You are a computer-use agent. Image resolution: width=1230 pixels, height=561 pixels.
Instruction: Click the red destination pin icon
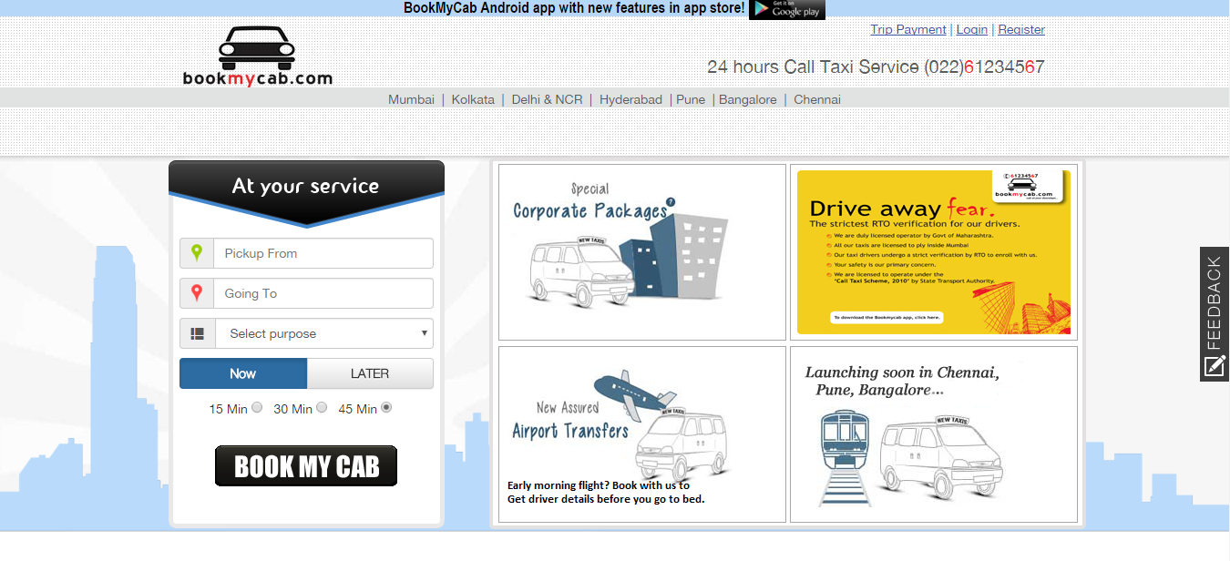point(197,293)
